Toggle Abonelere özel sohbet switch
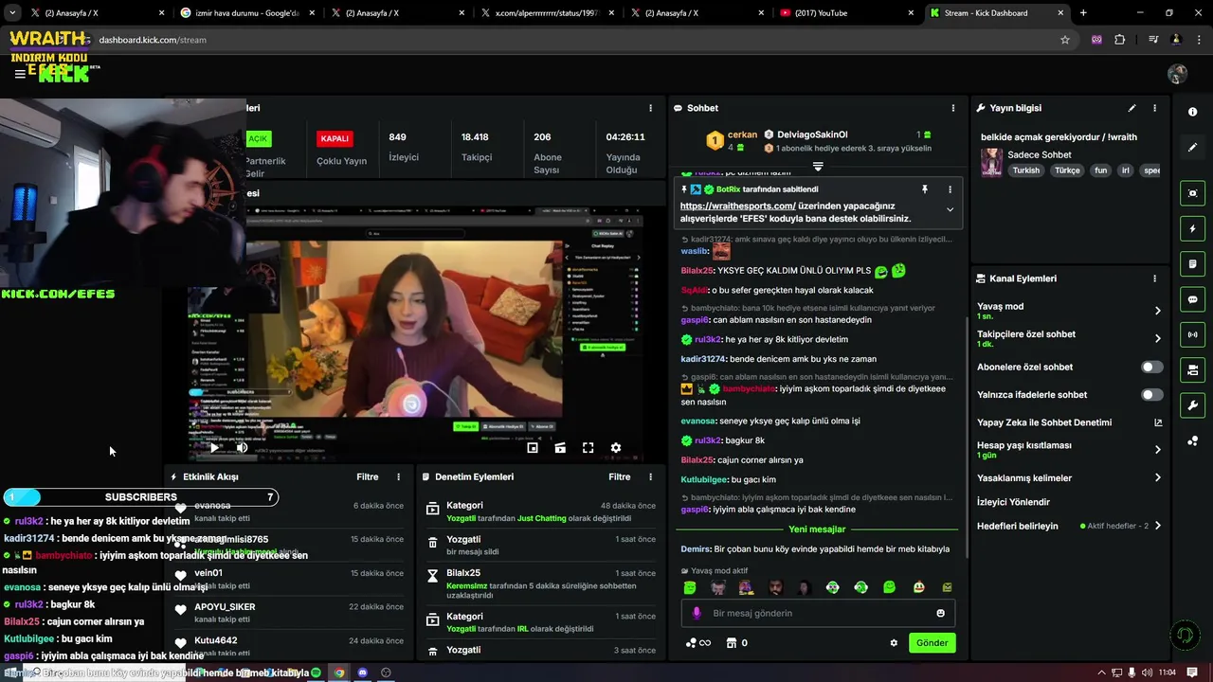 pyautogui.click(x=1151, y=367)
